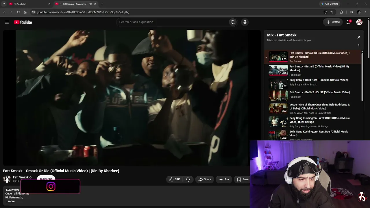This screenshot has height=208, width=370.
Task: Expand the tab search dropdown
Action: [x=4, y=4]
